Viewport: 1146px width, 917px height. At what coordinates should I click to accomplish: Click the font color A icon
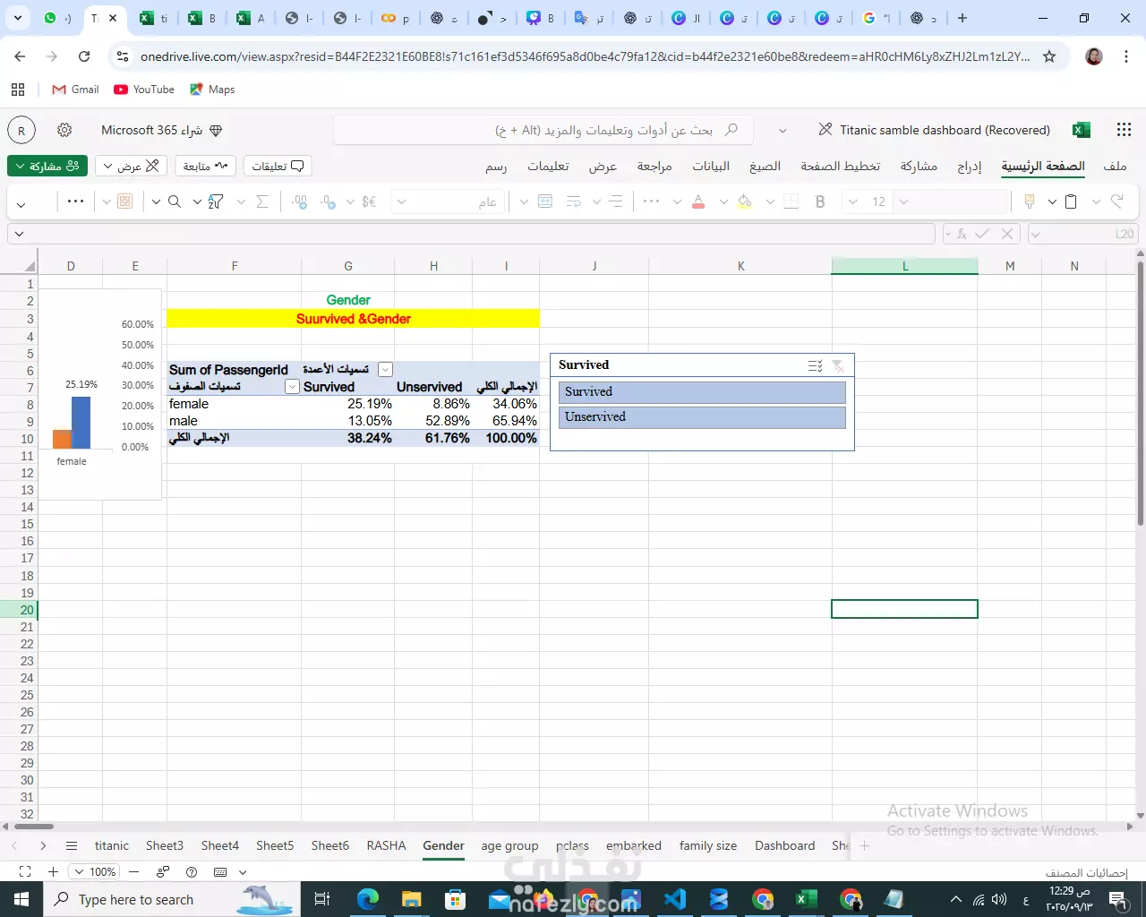tap(698, 201)
